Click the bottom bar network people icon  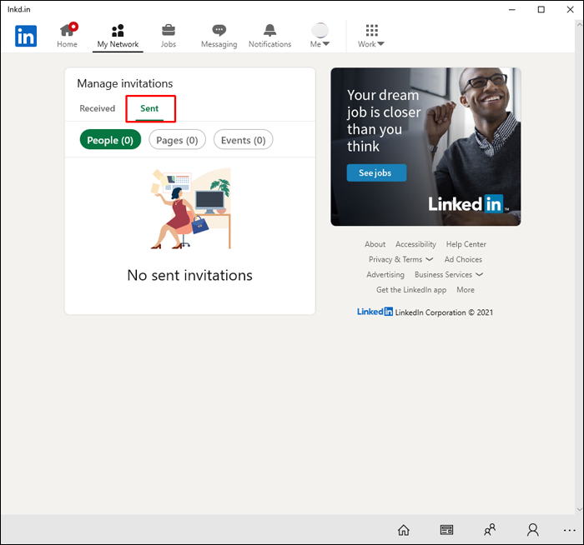pos(490,529)
